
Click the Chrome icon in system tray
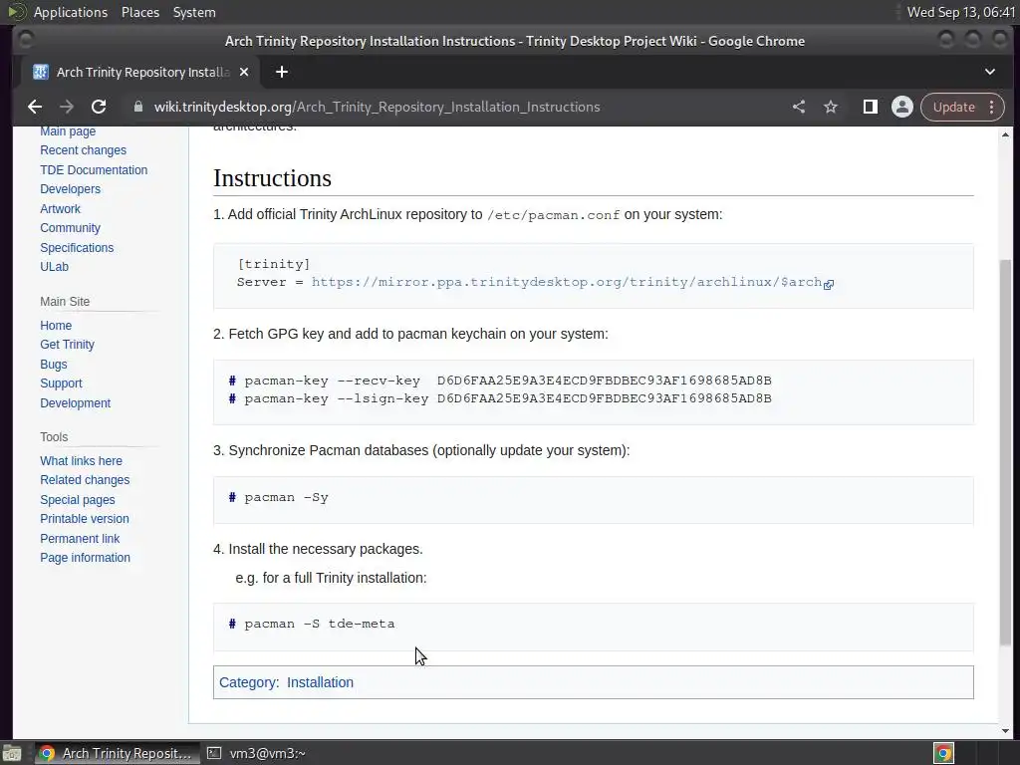click(944, 753)
